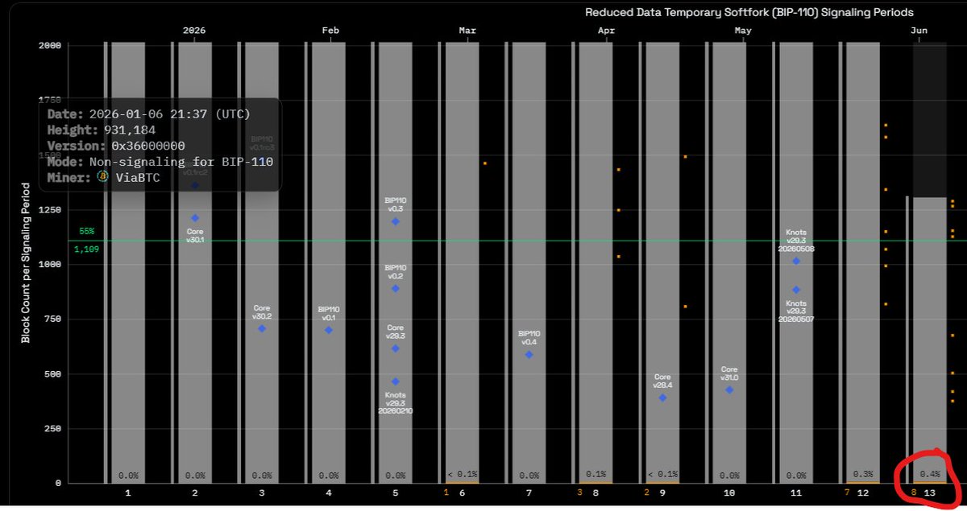This screenshot has height=511, width=967.
Task: Click the x-axis period number 8
Action: coord(596,492)
